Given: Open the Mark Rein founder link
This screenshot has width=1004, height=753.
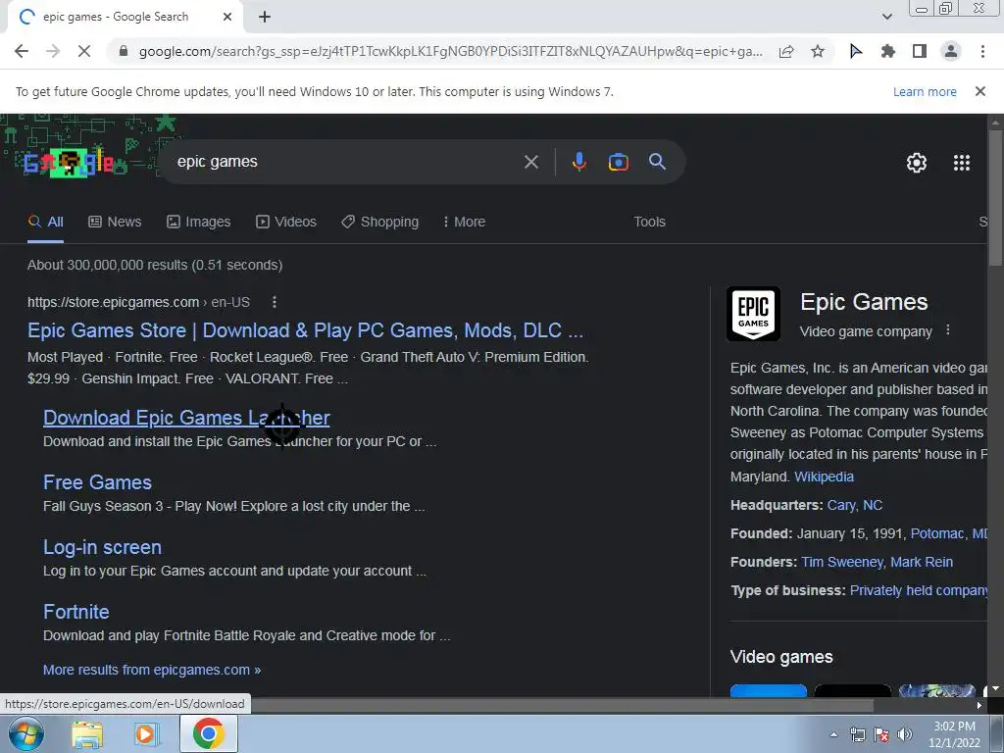Looking at the screenshot, I should tap(922, 562).
